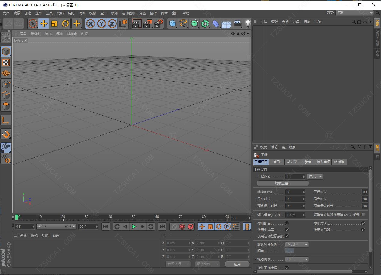Screen dimensions: 381x275
Task: Click the Cube primitive object icon
Action: 172,23
